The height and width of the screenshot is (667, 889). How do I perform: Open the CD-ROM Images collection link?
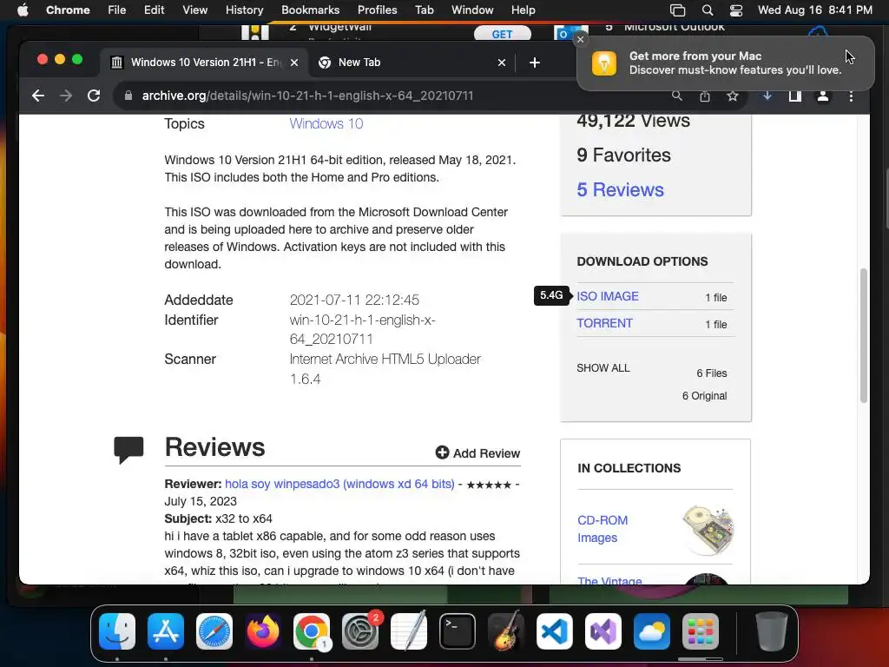pos(603,529)
